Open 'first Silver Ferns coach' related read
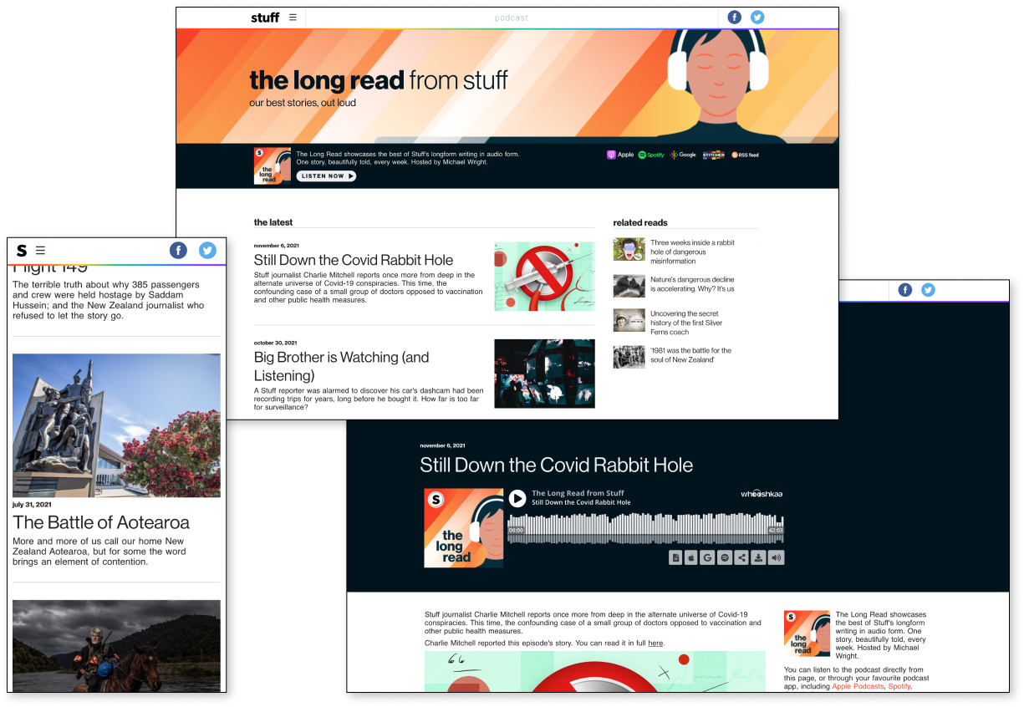Screen dimensions: 1024x707 [686, 323]
